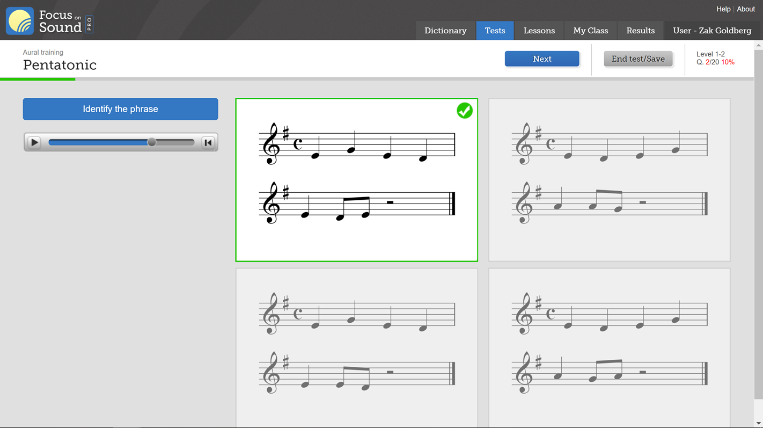The image size is (763, 428).
Task: Open the Help link
Action: click(x=723, y=9)
